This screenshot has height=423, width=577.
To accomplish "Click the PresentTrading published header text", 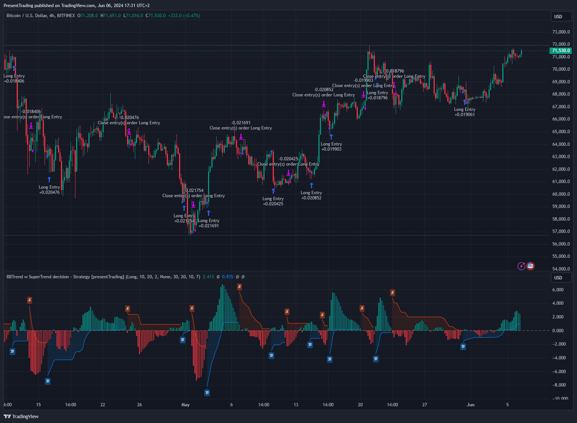I will coord(77,6).
